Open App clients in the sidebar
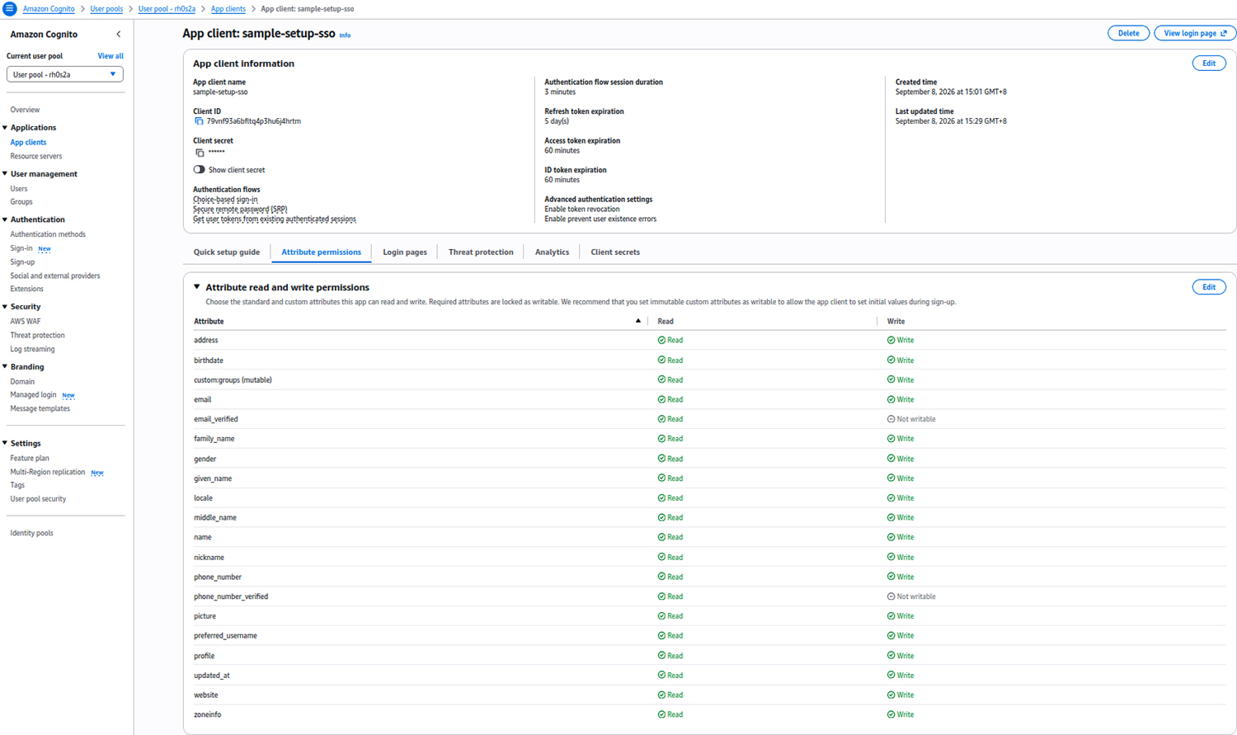 point(28,143)
